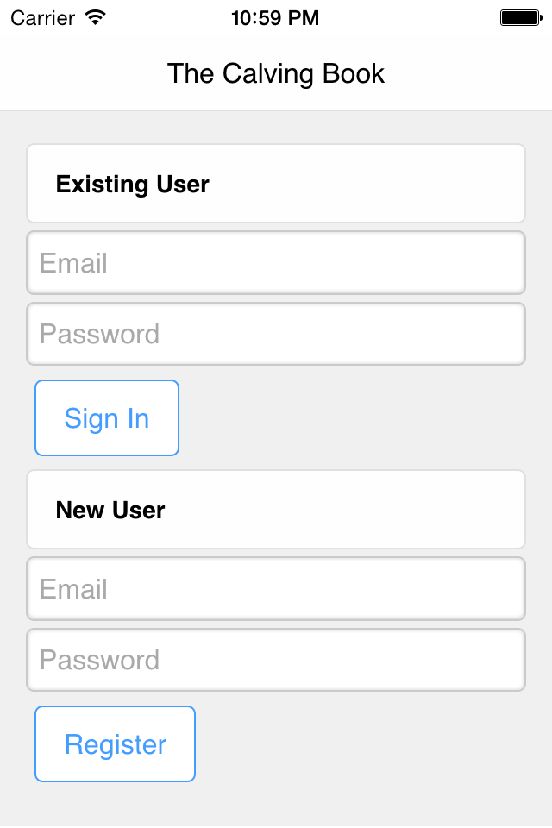This screenshot has height=828, width=552.
Task: Tap the 10:59 PM clock
Action: click(x=275, y=17)
